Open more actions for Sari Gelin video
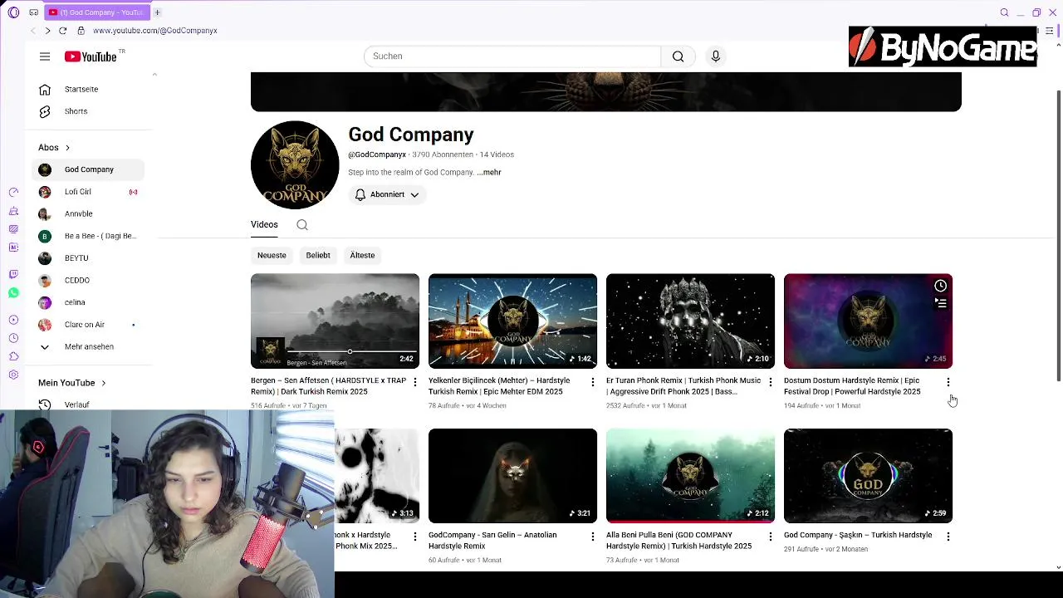1063x598 pixels. (x=593, y=537)
